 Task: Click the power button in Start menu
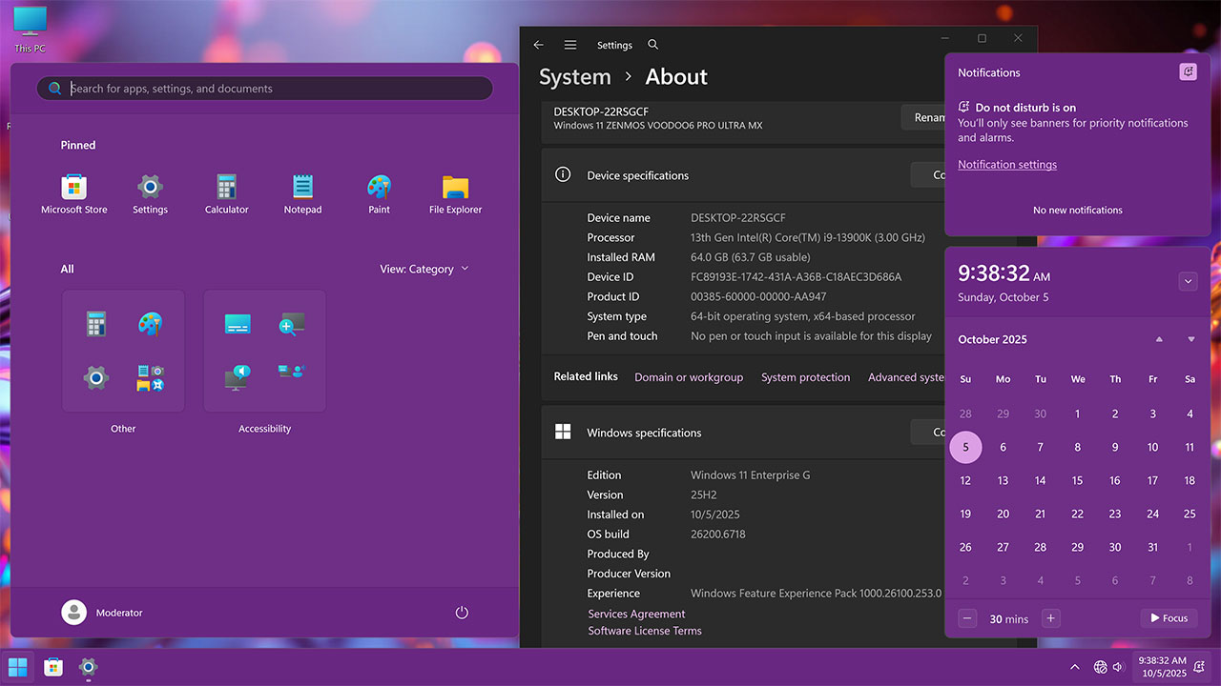point(462,613)
